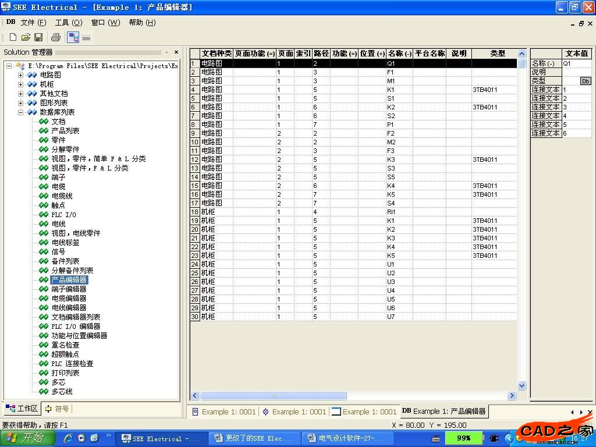Click the New document icon
Image resolution: width=596 pixels, height=447 pixels.
click(x=13, y=37)
